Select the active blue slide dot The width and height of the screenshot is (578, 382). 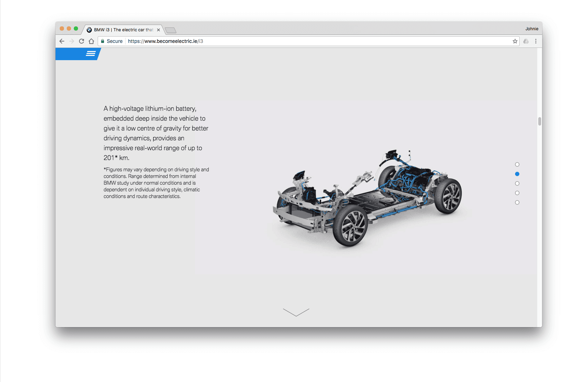517,174
